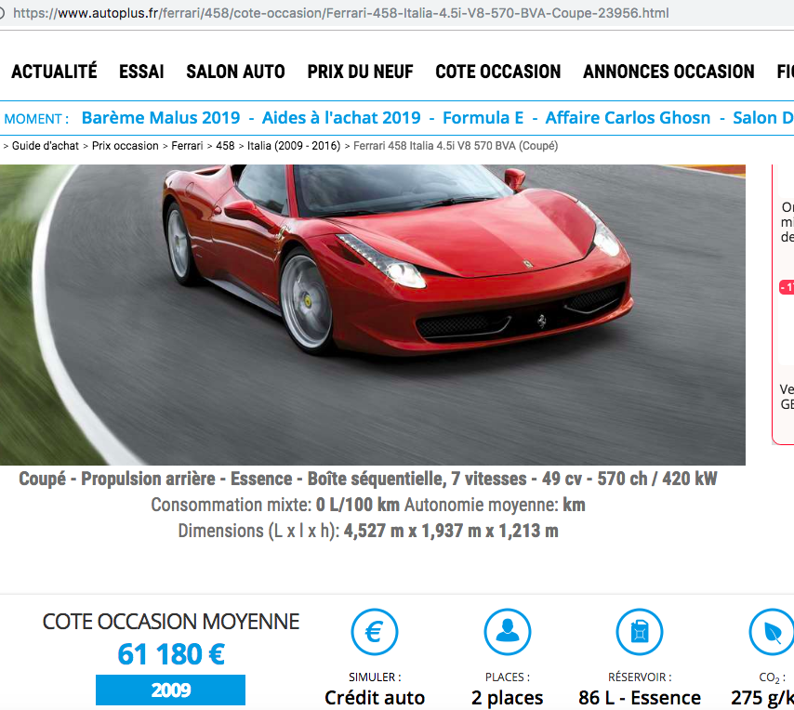This screenshot has height=710, width=794.
Task: Click the Crédit auto link
Action: (x=374, y=697)
